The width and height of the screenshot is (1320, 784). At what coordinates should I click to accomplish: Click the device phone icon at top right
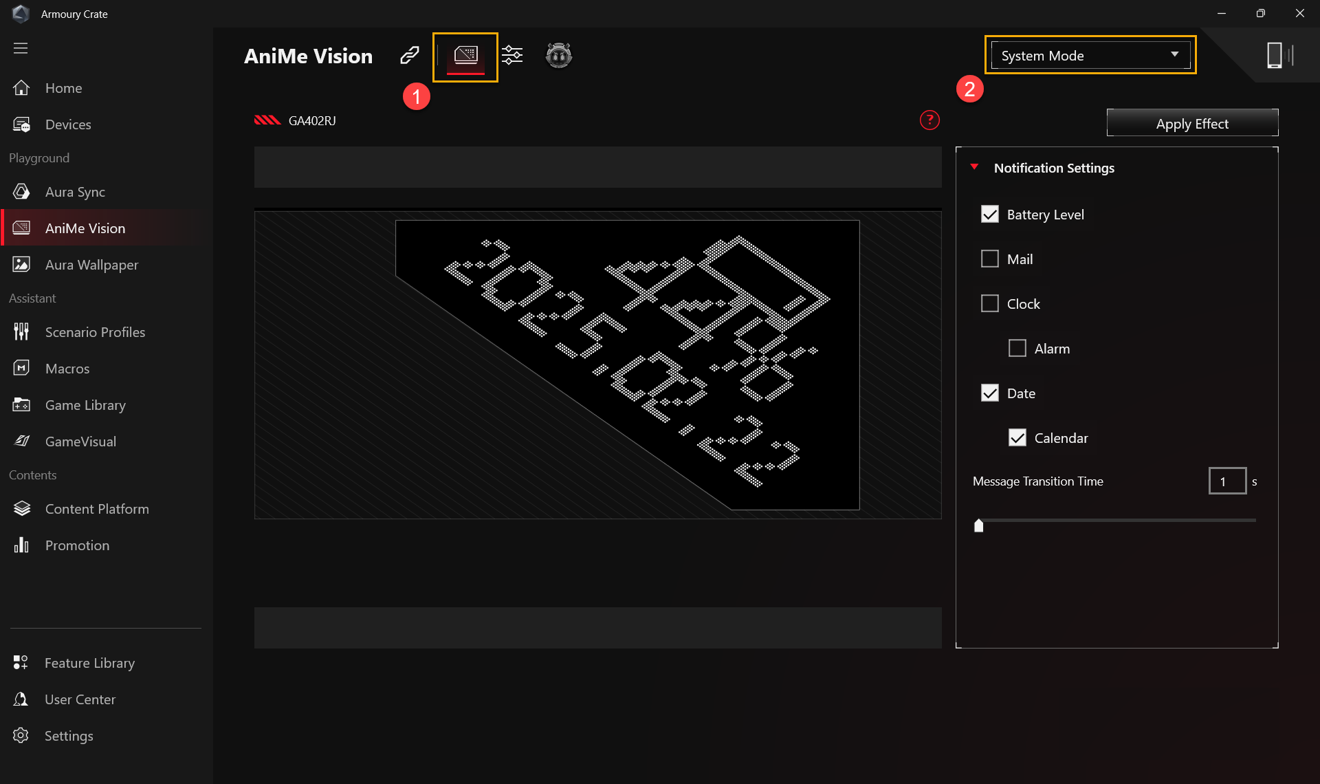coord(1275,55)
